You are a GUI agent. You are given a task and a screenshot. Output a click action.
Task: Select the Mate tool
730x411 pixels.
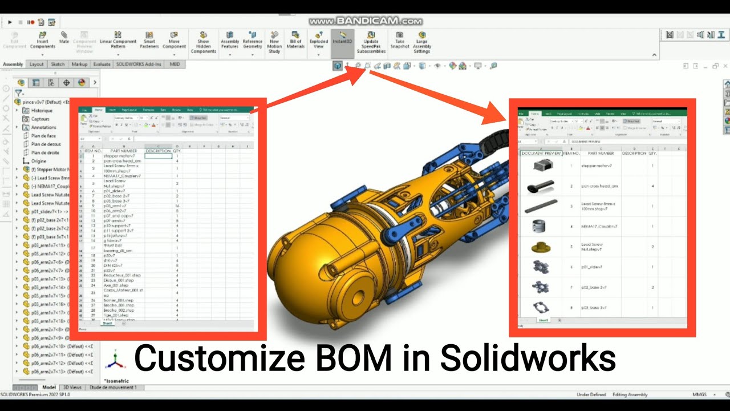[x=64, y=38]
